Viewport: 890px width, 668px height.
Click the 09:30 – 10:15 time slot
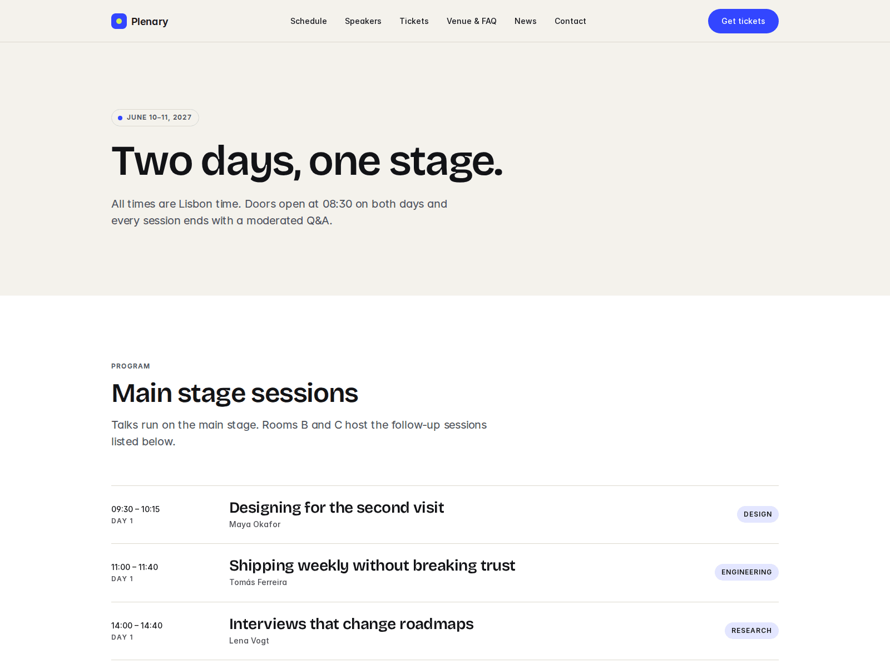136,509
